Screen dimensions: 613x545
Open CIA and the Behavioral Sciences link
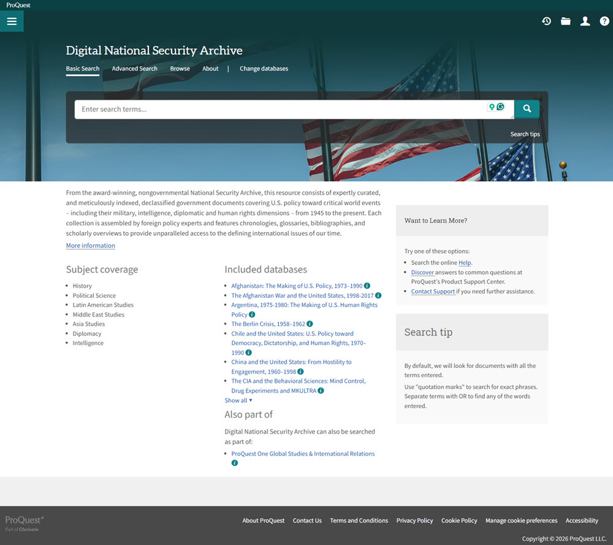299,386
